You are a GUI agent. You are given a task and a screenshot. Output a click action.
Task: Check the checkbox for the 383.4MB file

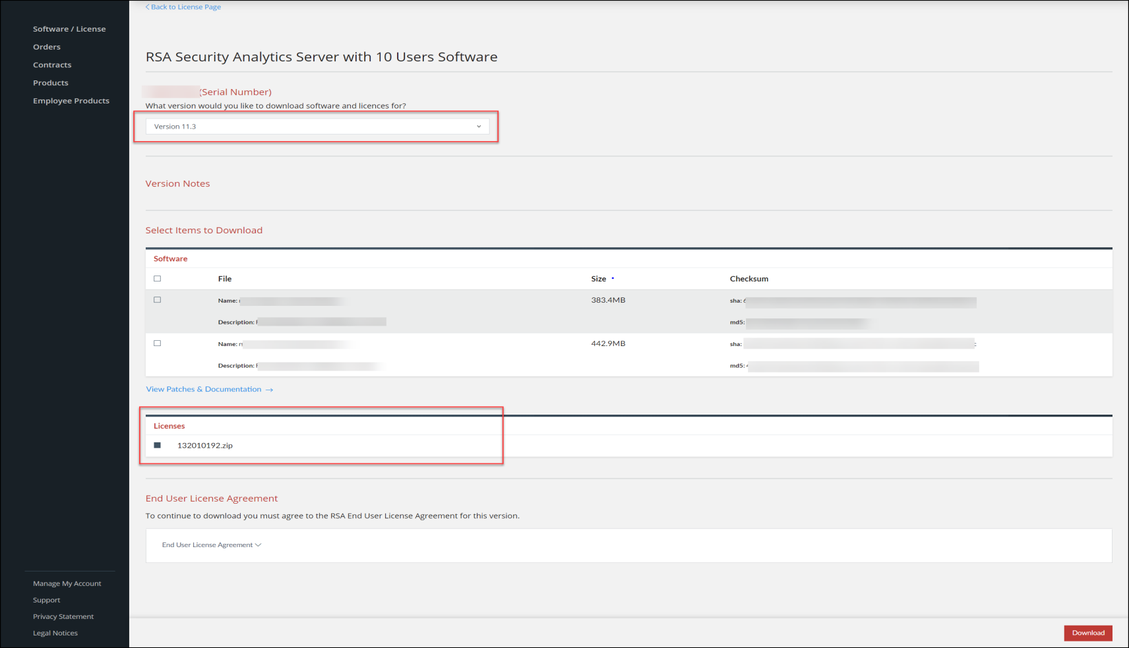click(x=157, y=299)
